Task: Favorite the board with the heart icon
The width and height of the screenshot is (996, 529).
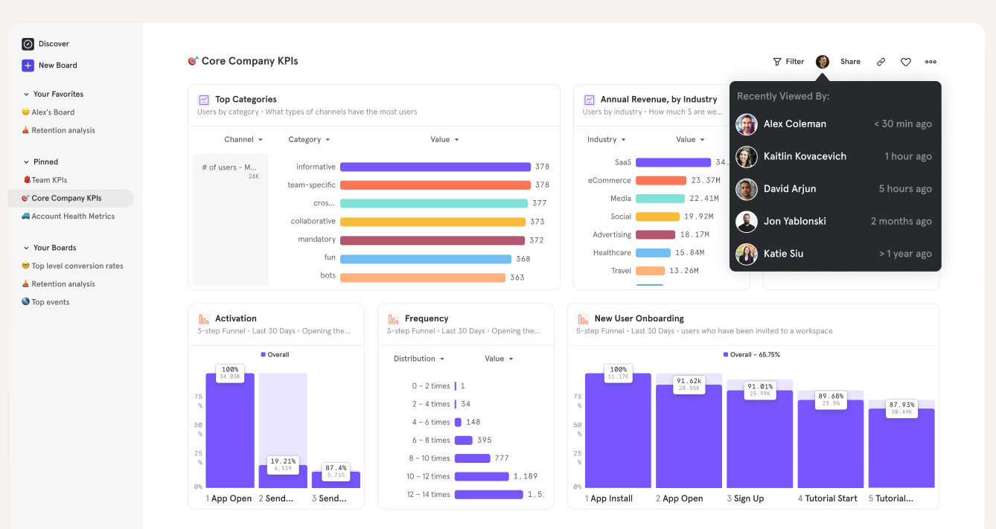Action: pyautogui.click(x=905, y=62)
